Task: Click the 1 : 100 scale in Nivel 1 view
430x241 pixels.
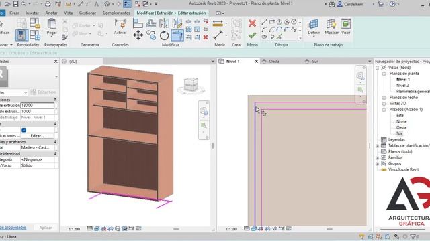Action: (231, 229)
